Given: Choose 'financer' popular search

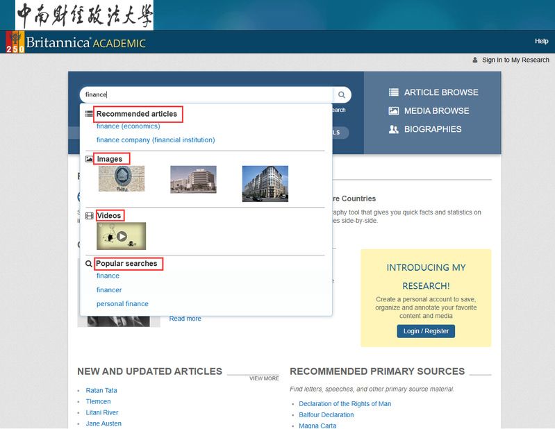Looking at the screenshot, I should (x=109, y=290).
